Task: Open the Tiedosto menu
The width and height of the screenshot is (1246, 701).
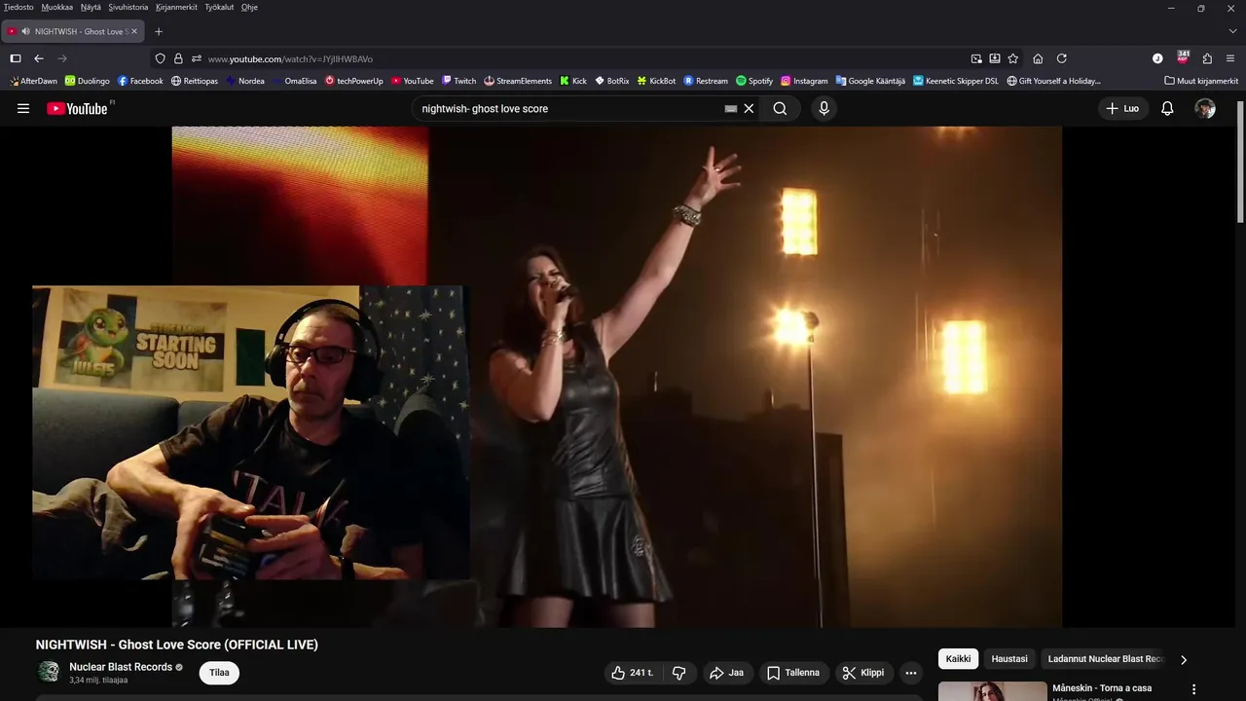Action: coord(18,7)
